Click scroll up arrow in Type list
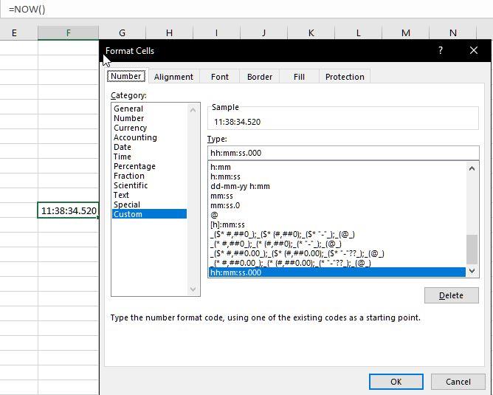Image resolution: width=493 pixels, height=395 pixels. tap(472, 168)
